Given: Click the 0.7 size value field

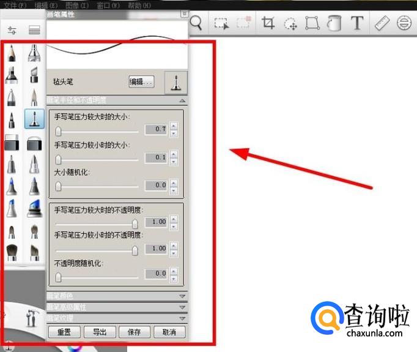Looking at the screenshot, I should pos(156,129).
